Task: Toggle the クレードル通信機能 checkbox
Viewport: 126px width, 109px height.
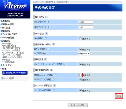Action: 80,90
